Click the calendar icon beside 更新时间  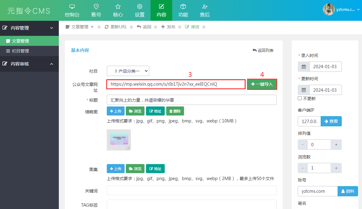tap(304, 90)
